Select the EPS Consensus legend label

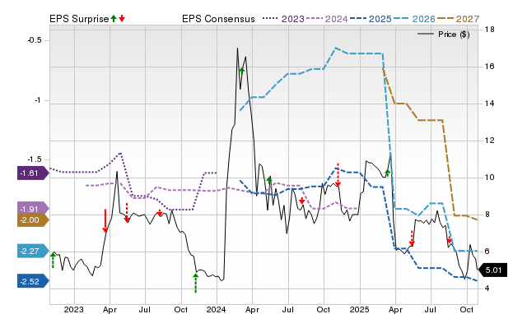pyautogui.click(x=218, y=19)
